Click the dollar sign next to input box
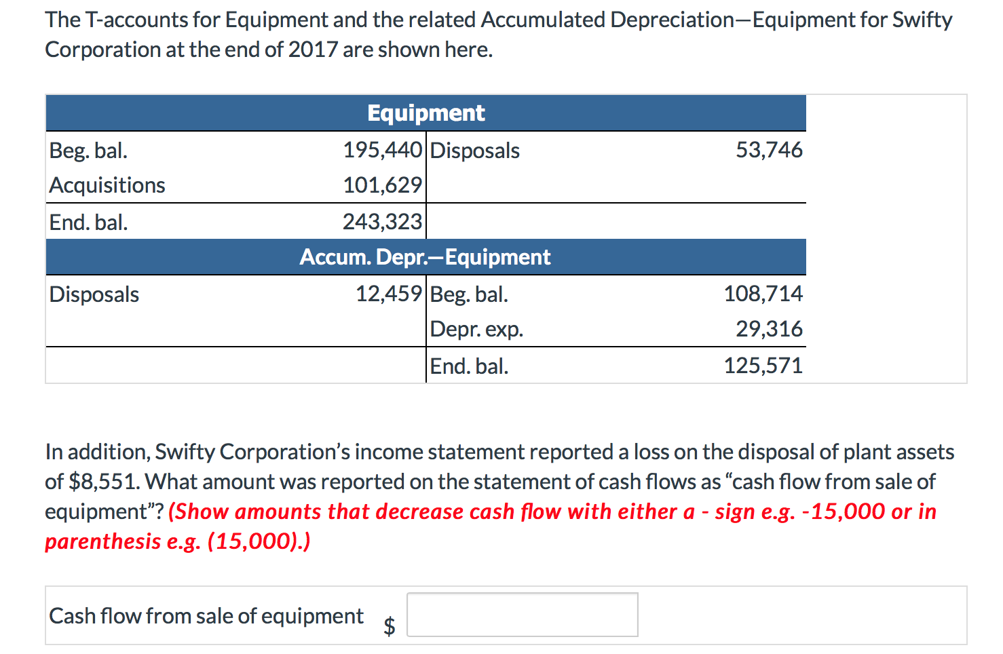 [x=390, y=623]
